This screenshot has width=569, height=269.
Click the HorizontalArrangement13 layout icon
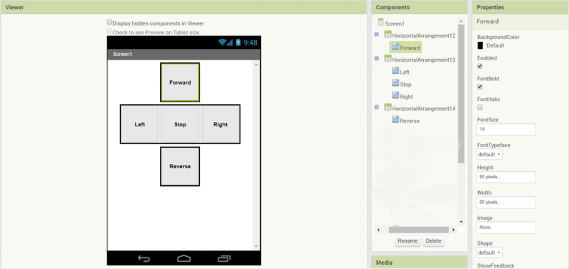click(388, 59)
